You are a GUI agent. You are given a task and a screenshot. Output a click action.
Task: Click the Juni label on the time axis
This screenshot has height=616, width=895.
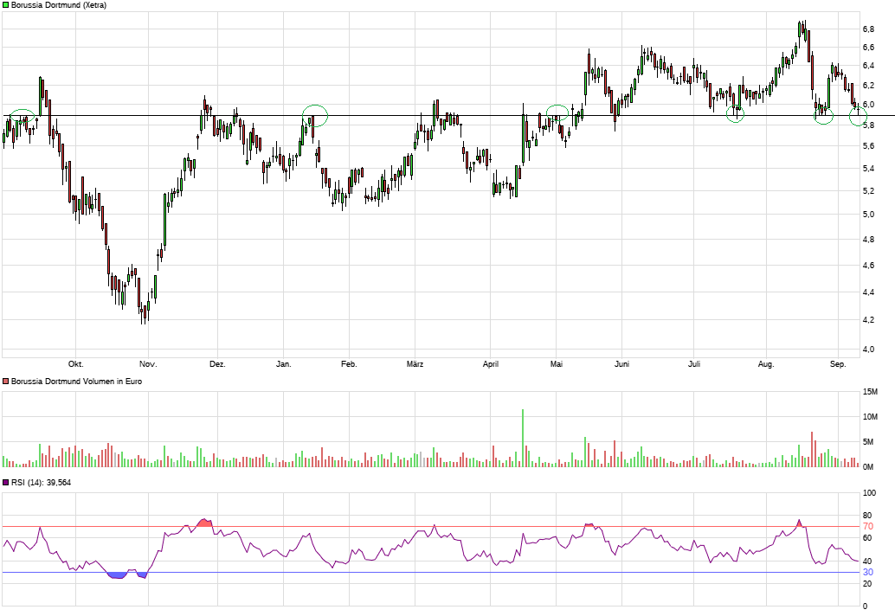pos(620,364)
